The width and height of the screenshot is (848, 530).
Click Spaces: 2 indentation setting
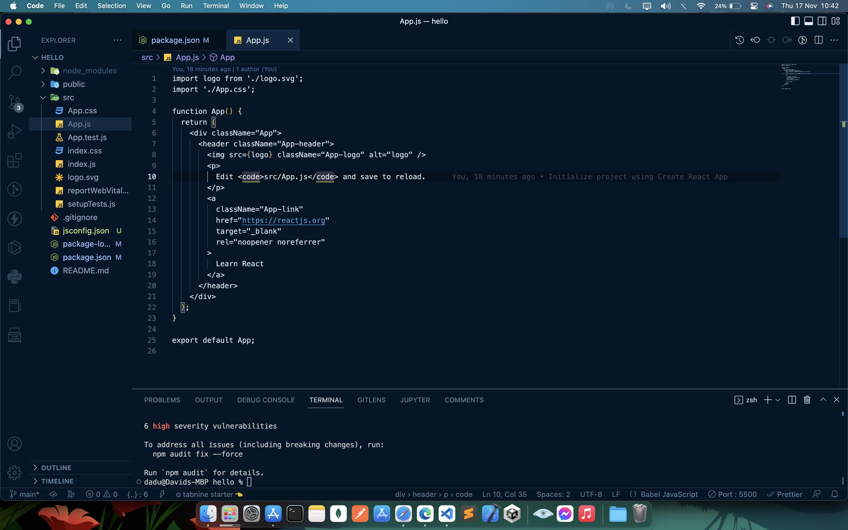tap(553, 494)
